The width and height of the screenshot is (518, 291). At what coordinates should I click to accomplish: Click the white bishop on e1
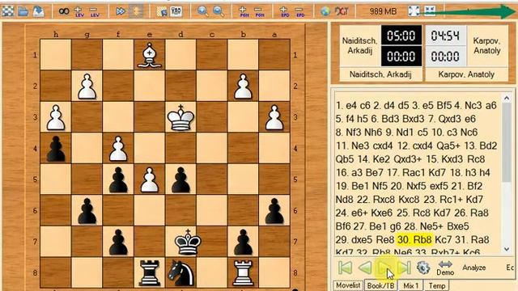coord(150,55)
